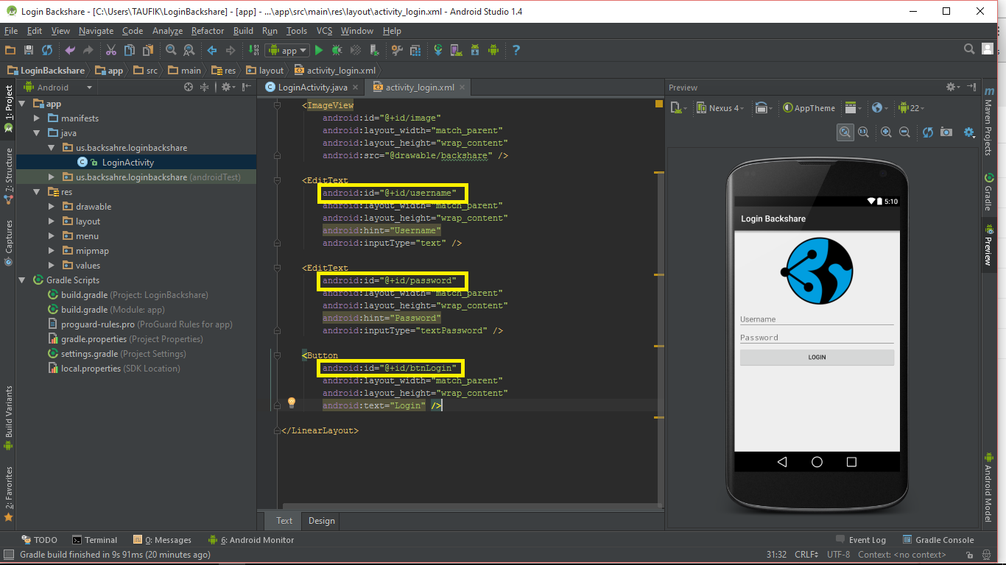Click Search Everywhere magnifier at top right

969,49
